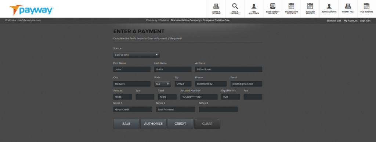Open File Reports
This screenshot has width=376, height=142.
[x=367, y=9]
